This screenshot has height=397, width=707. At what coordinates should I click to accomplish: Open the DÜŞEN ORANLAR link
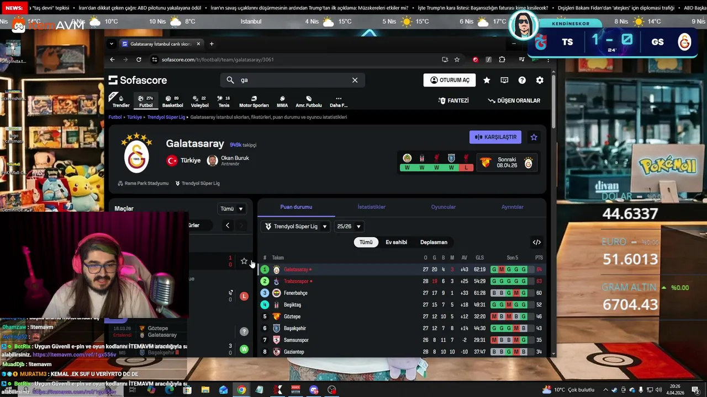(x=514, y=101)
